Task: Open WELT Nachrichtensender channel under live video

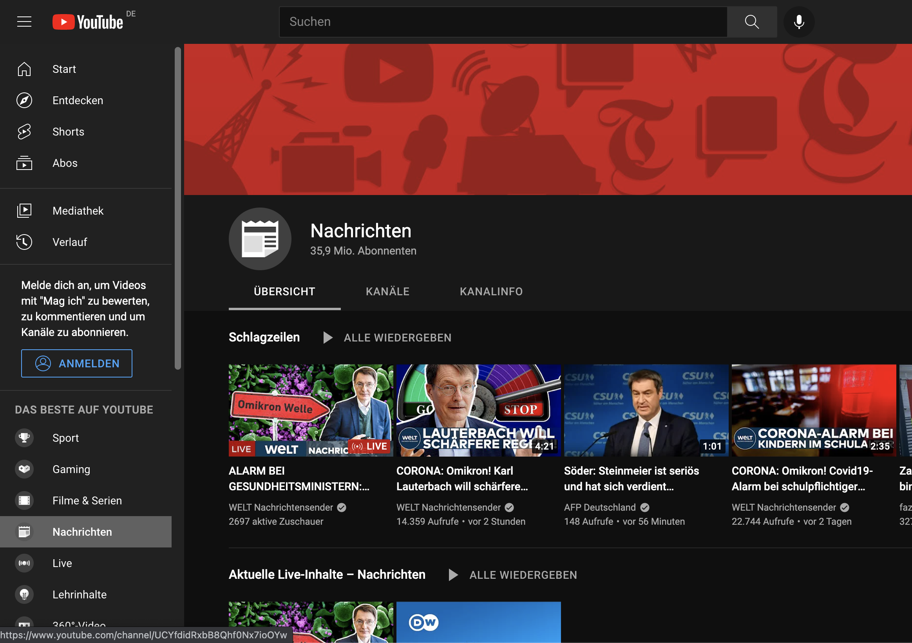Action: click(x=280, y=508)
